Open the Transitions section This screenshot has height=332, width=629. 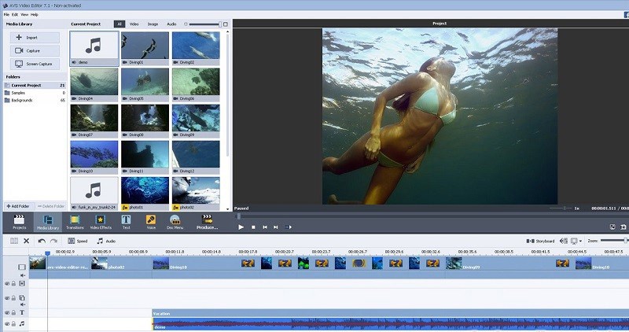[75, 222]
